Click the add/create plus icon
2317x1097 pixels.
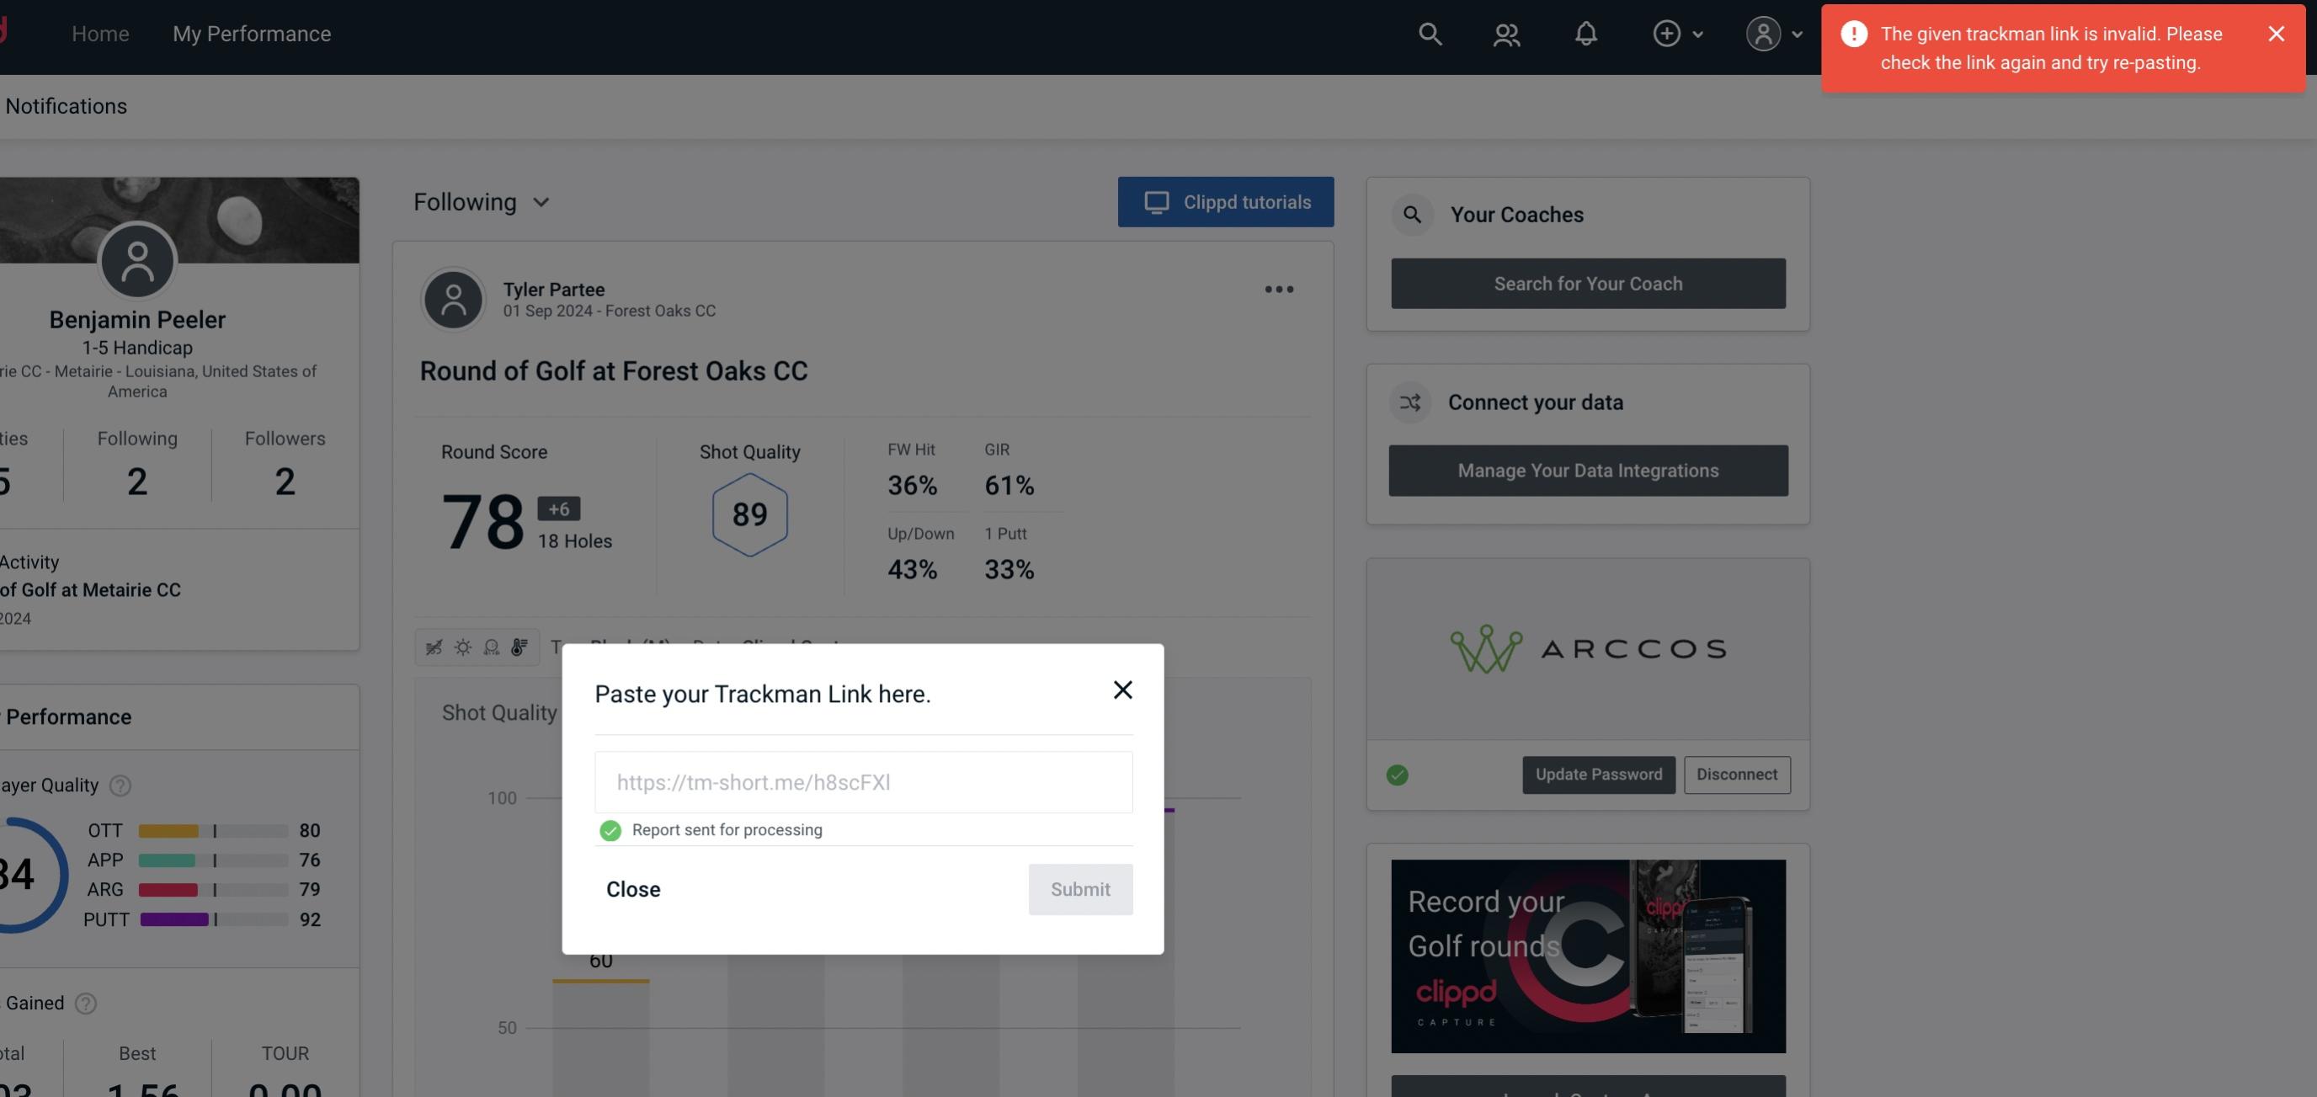(x=1667, y=33)
